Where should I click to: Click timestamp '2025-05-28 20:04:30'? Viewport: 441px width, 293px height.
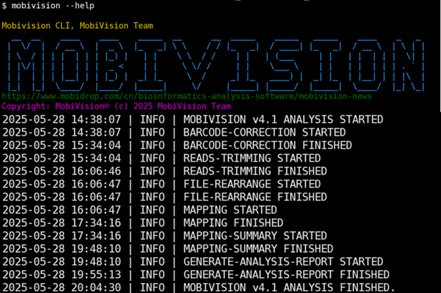pyautogui.click(x=62, y=287)
